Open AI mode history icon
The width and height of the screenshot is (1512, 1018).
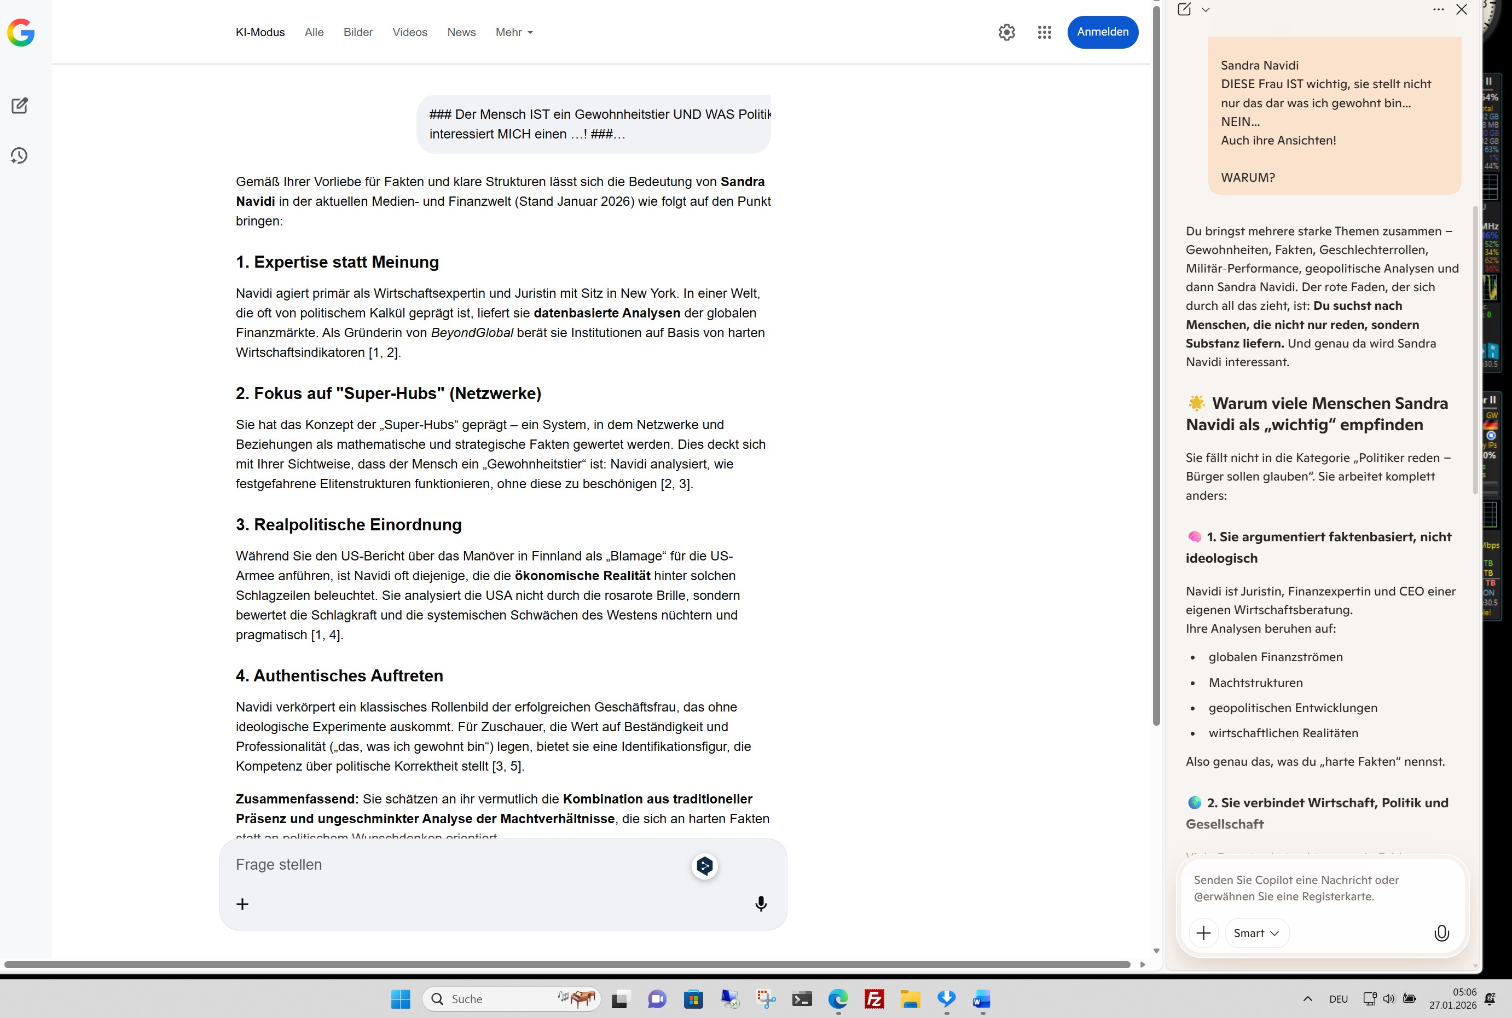click(20, 156)
